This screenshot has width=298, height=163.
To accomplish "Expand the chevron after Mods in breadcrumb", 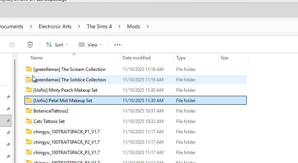I will point(148,27).
